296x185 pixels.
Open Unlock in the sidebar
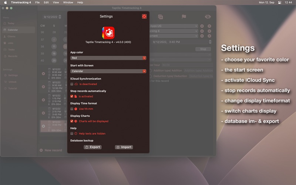click(12, 82)
